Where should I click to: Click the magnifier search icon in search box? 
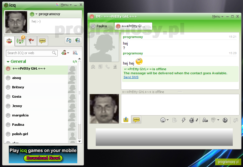[54, 53]
